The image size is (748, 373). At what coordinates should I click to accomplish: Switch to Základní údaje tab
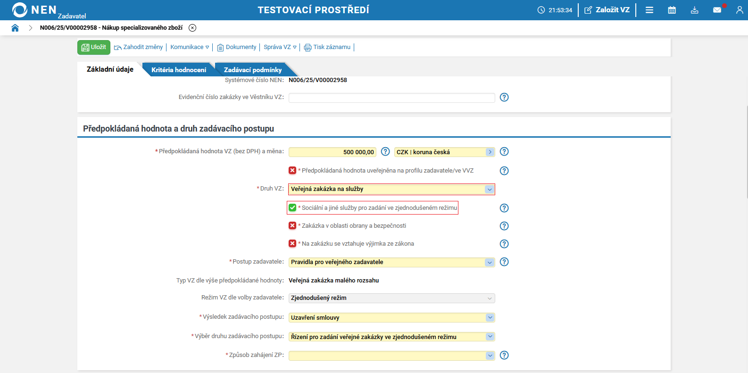click(110, 69)
